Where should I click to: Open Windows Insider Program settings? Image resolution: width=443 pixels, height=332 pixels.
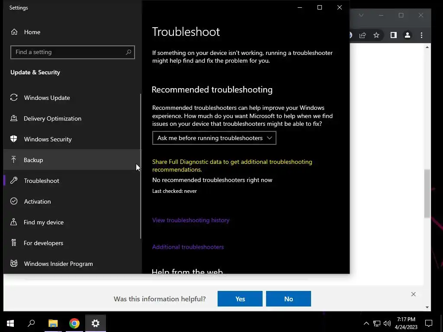pos(72,264)
